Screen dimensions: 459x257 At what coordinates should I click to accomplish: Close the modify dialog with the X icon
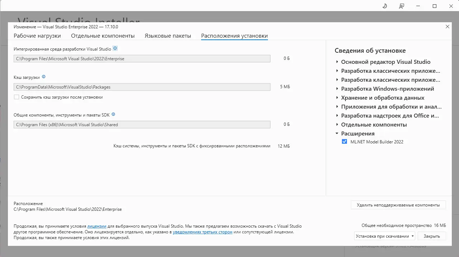click(x=447, y=27)
